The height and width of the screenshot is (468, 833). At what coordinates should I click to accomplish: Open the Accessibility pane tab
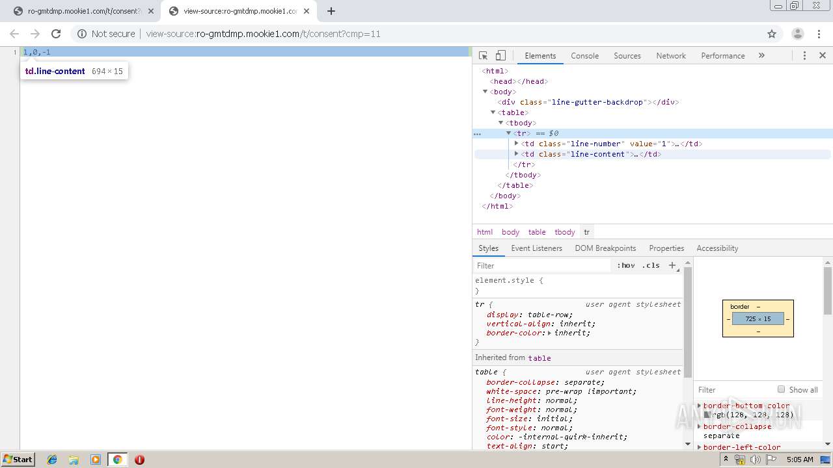coord(717,248)
